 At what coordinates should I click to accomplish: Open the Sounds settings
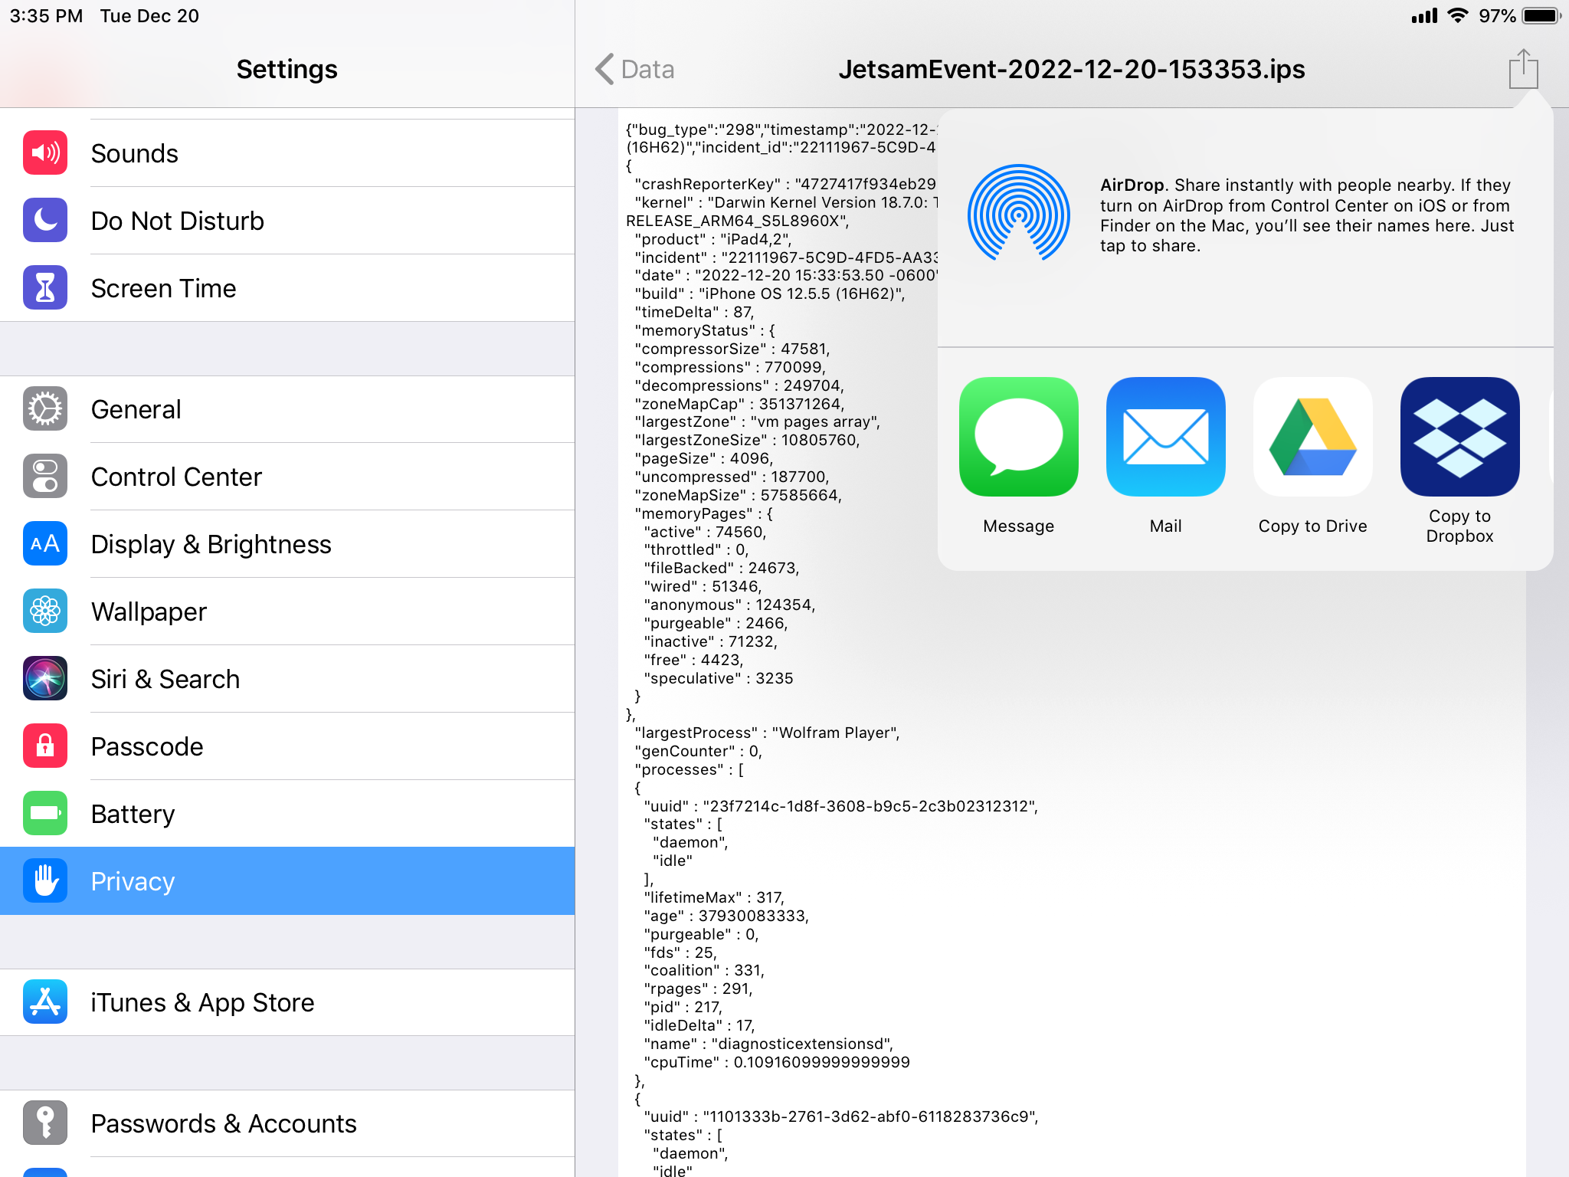pos(287,153)
